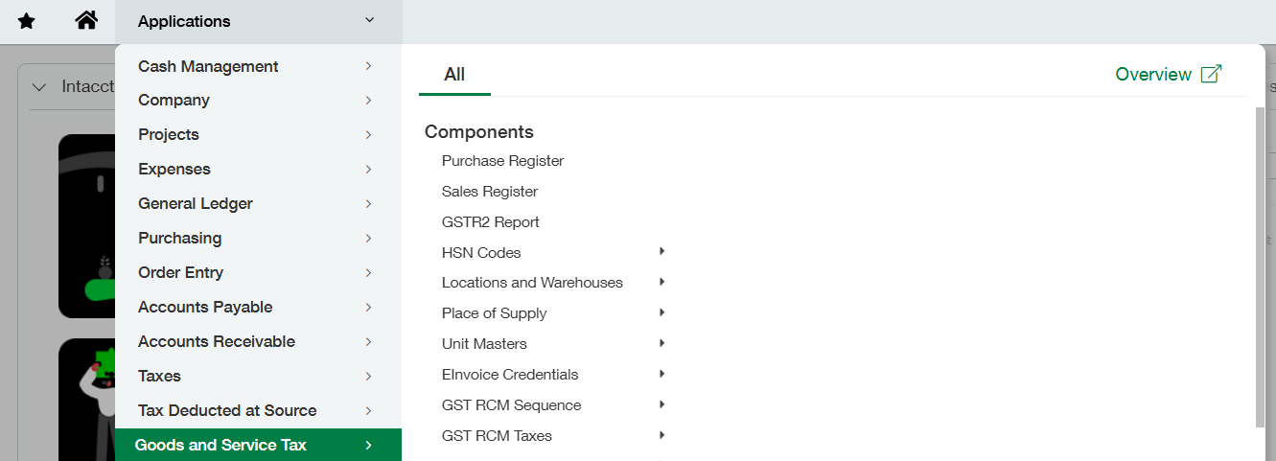Collapse the Intacct panel chevron
Image resolution: width=1276 pixels, height=461 pixels.
[x=39, y=87]
